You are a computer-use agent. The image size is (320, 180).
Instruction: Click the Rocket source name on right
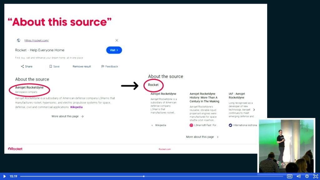(153, 85)
